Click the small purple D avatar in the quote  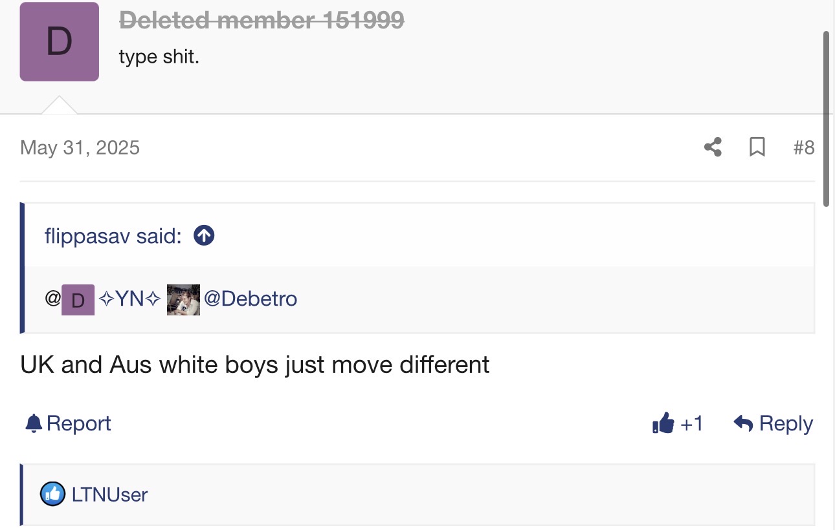click(78, 300)
